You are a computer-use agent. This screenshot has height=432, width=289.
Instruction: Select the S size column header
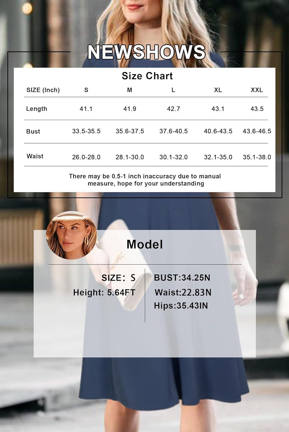click(86, 90)
